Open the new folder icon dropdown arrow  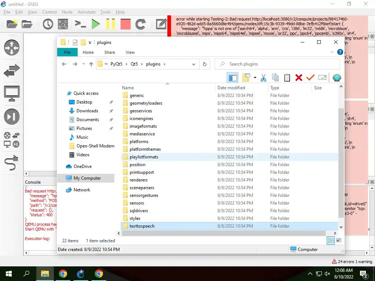pos(255,78)
